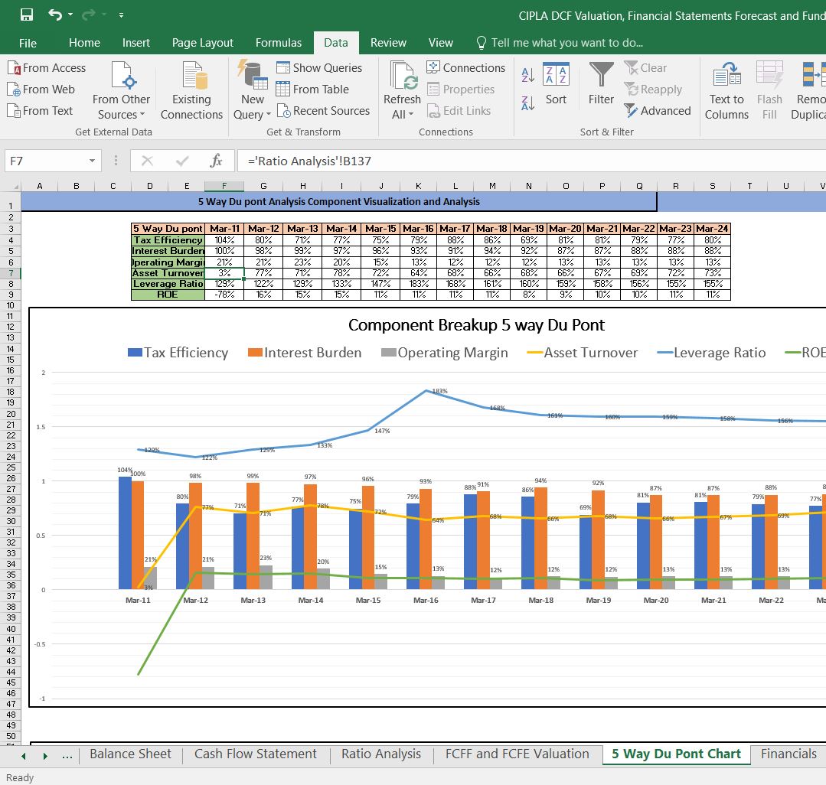
Task: Import data From Text
Action: [x=41, y=111]
